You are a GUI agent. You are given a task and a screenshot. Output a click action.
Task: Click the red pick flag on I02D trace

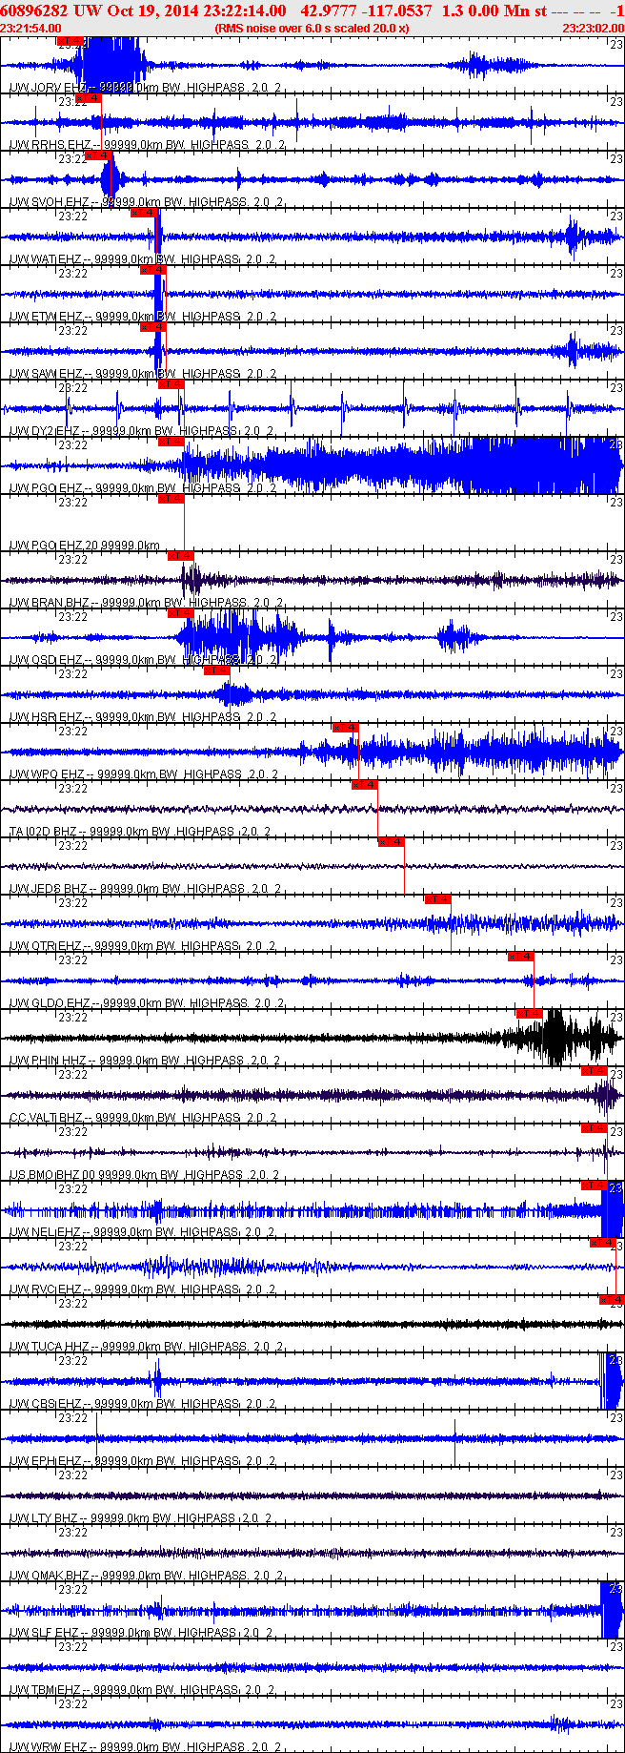(x=365, y=785)
